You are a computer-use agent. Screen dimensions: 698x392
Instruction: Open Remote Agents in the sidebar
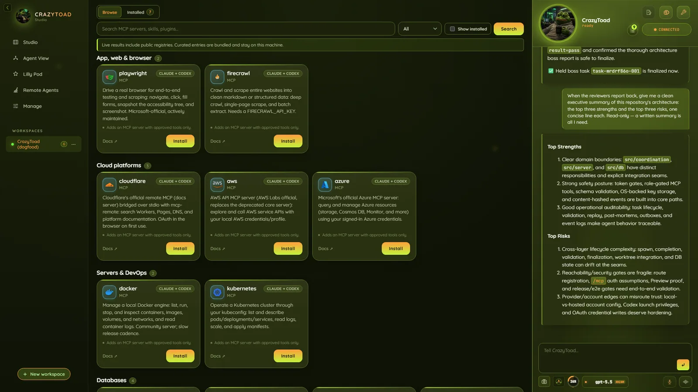41,90
